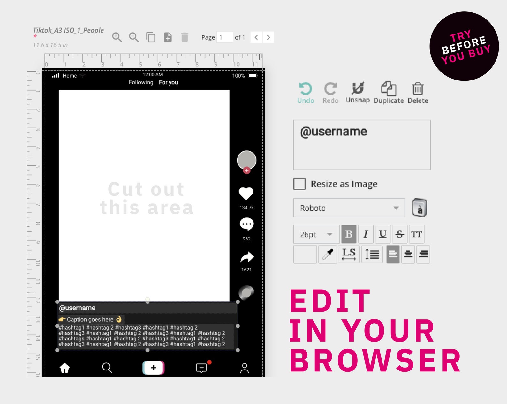Click the 134.7k likes count
This screenshot has height=404, width=507.
[x=246, y=208]
